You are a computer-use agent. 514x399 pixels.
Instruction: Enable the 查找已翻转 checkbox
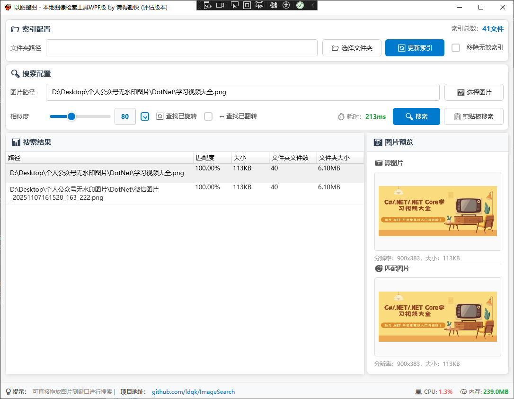208,116
